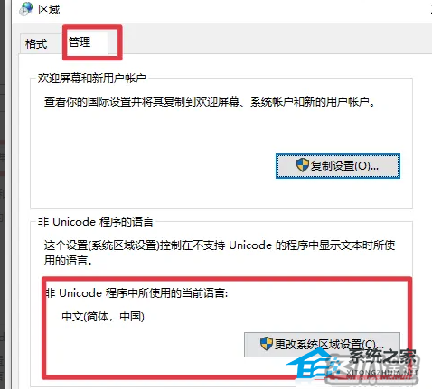Click blank area below 复制设置 button in group box
Viewport: 432px width, 389px height.
[337, 193]
